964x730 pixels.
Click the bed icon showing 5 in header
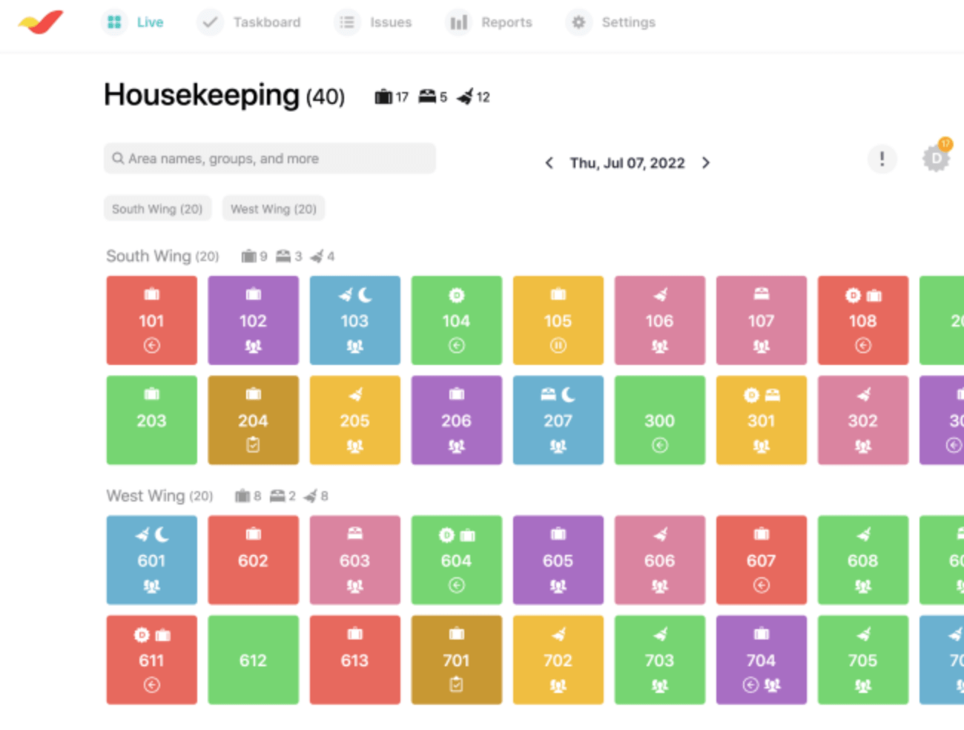427,96
